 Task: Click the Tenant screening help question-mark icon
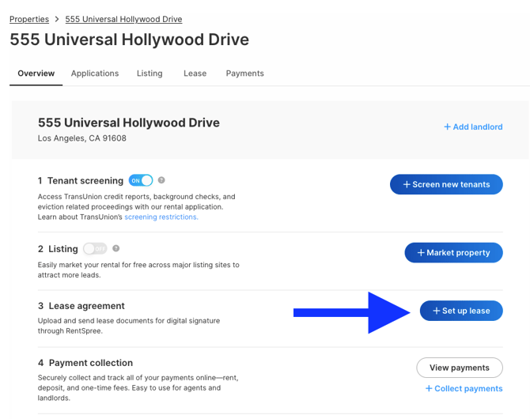click(x=161, y=180)
